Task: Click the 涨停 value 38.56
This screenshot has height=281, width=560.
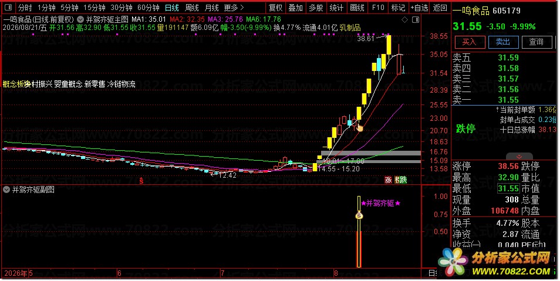Action: 508,167
